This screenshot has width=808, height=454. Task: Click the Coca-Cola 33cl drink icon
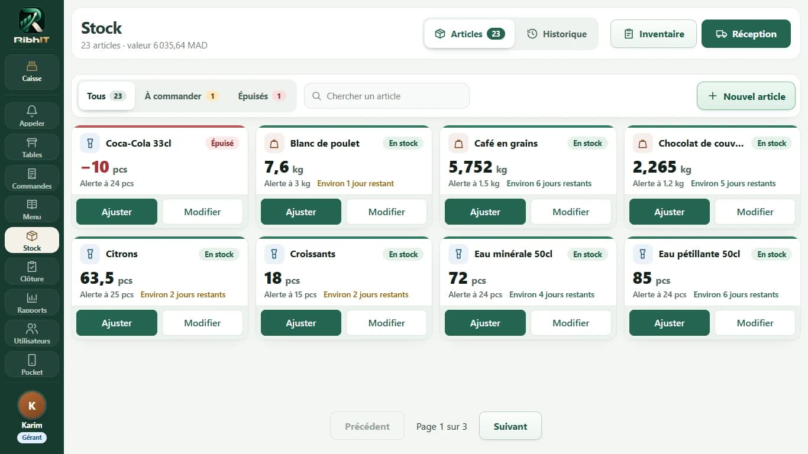pos(90,143)
